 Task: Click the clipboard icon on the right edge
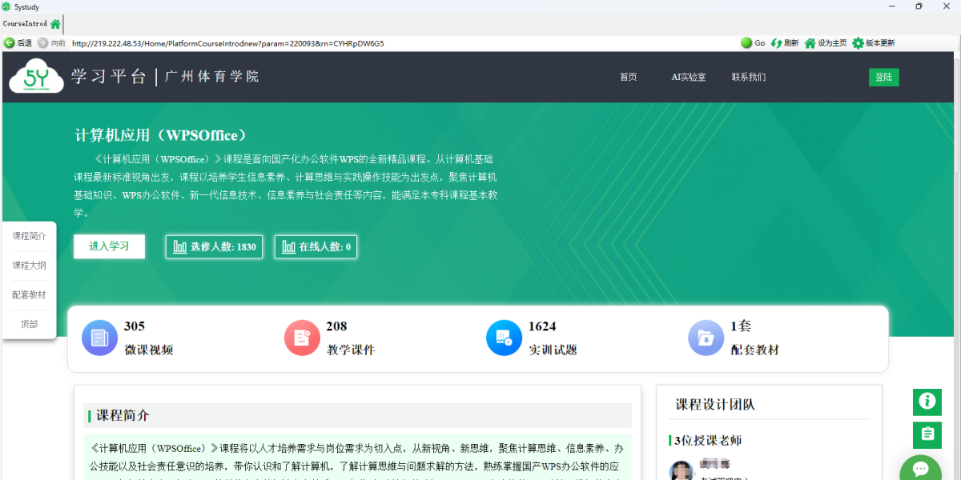click(927, 435)
